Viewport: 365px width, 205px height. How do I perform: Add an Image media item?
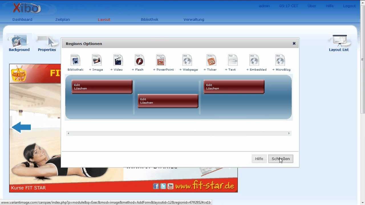[x=97, y=60]
